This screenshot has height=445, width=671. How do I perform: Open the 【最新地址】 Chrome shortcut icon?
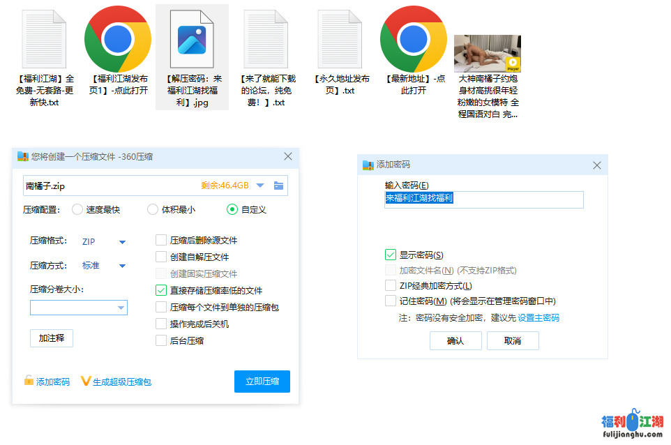(x=414, y=38)
